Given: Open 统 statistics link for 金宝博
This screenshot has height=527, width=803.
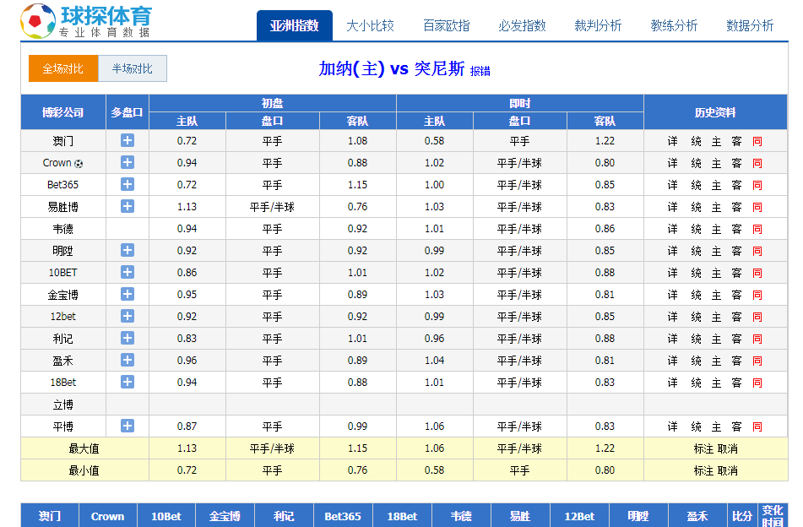Looking at the screenshot, I should click(696, 295).
